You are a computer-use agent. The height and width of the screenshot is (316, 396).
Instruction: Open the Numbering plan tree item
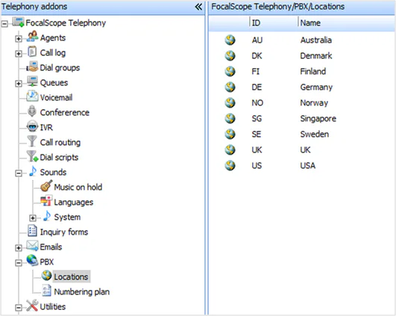tap(81, 291)
